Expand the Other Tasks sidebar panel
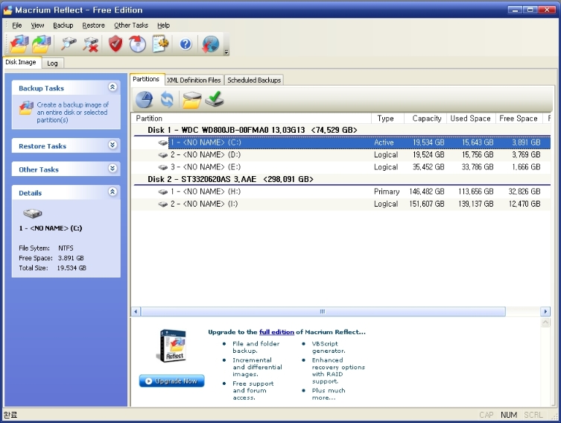Image resolution: width=561 pixels, height=423 pixels. click(x=112, y=169)
